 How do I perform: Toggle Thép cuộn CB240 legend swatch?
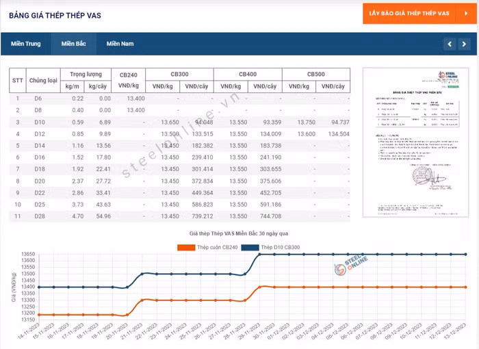(186, 248)
